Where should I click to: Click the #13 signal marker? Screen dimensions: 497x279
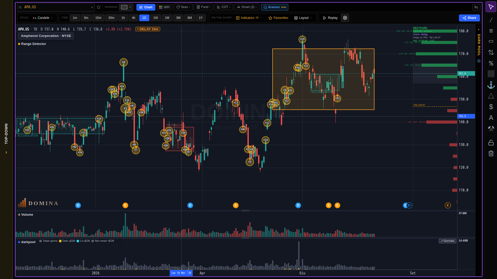[236, 103]
